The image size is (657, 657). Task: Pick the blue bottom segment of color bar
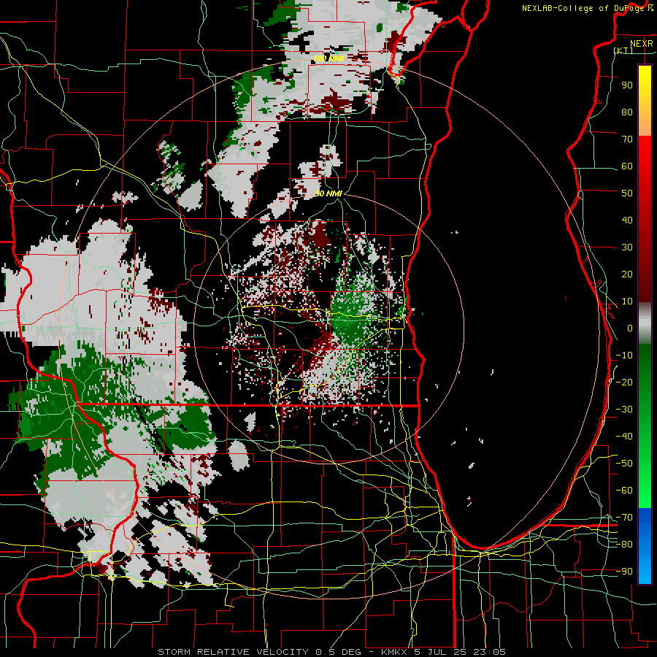tap(645, 546)
